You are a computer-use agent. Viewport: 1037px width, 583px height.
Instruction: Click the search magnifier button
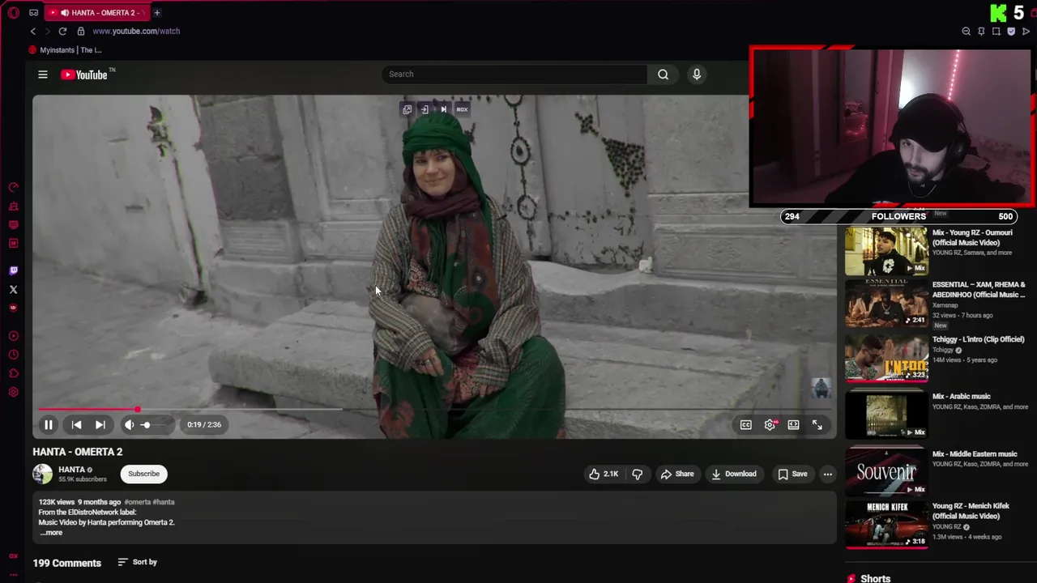point(663,74)
